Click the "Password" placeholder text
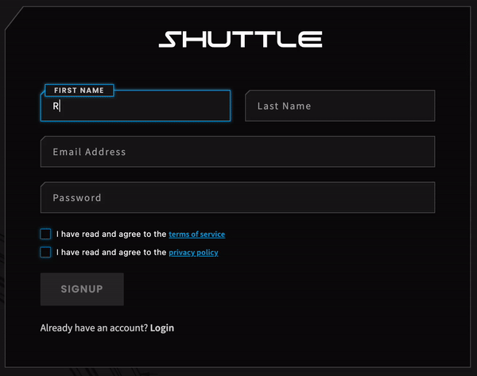477x376 pixels. click(77, 198)
